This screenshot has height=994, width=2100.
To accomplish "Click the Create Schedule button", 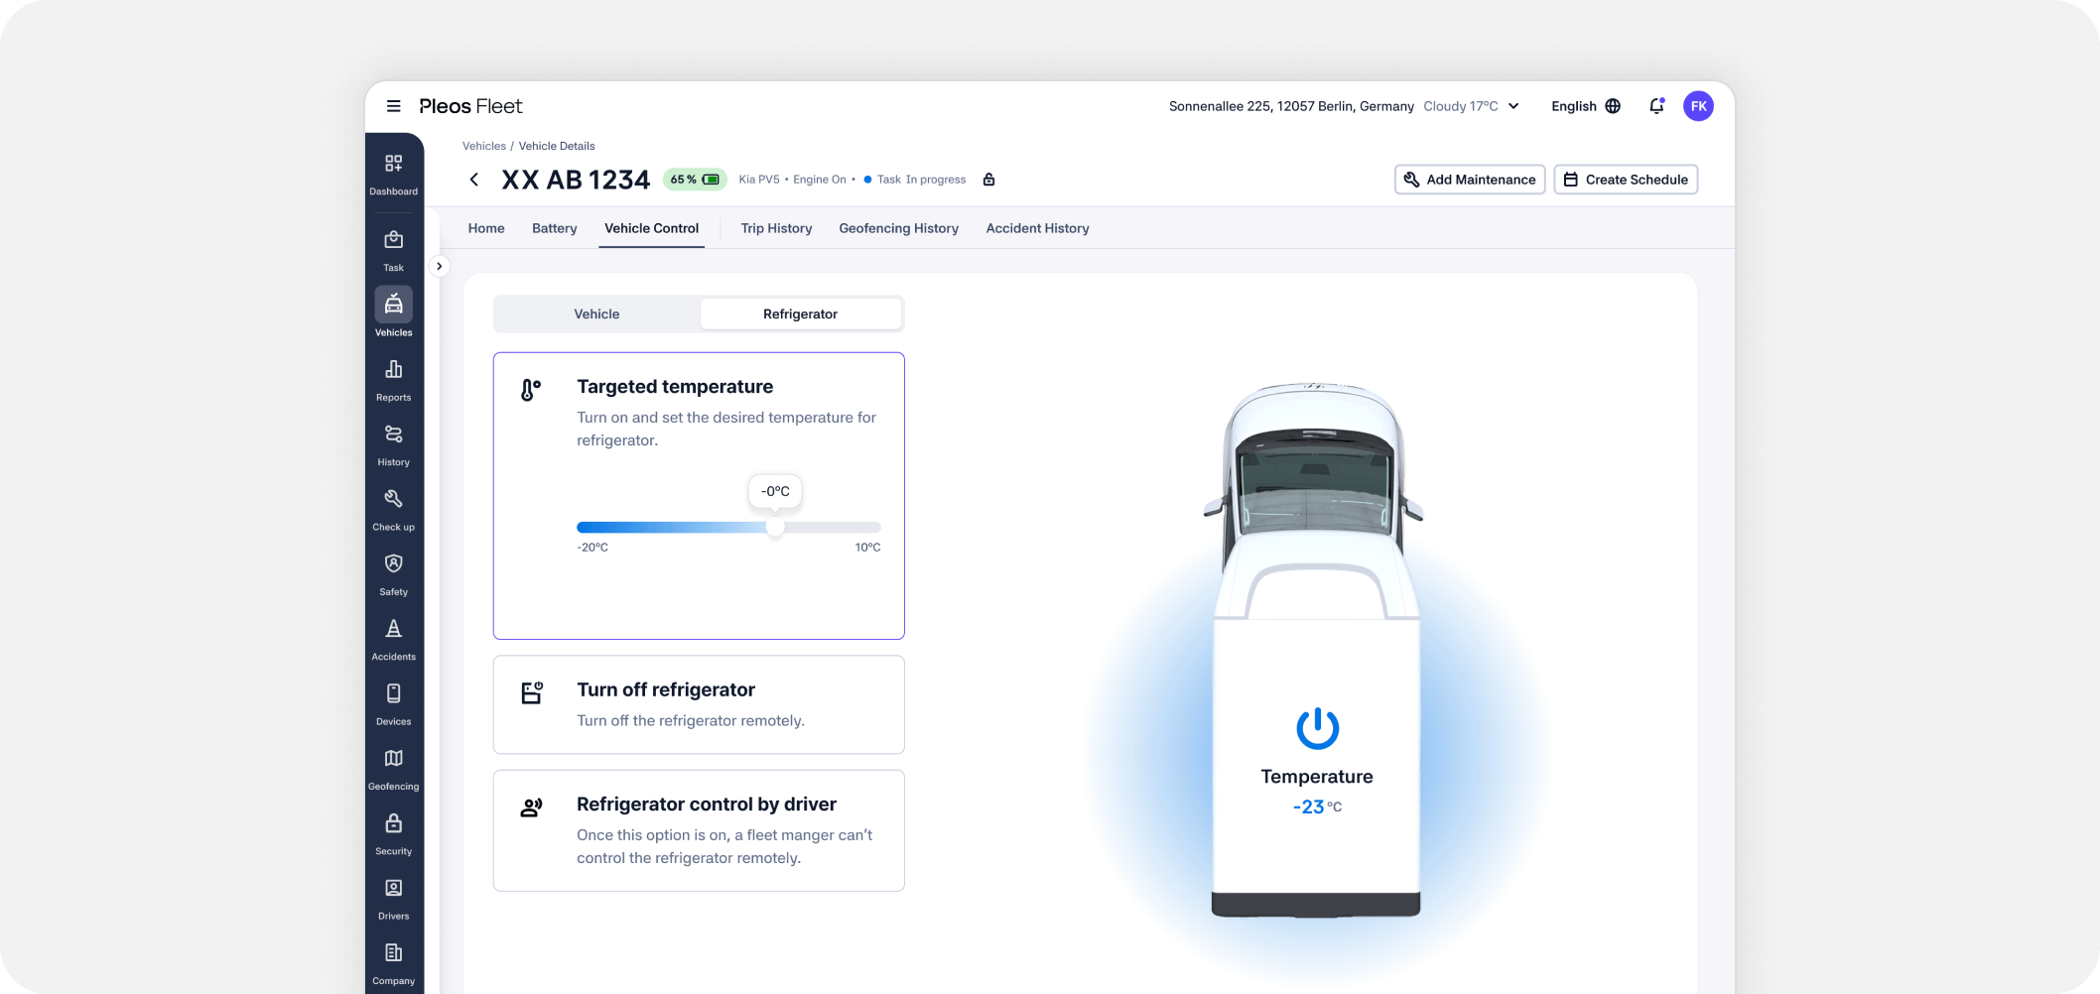I will click(1626, 180).
